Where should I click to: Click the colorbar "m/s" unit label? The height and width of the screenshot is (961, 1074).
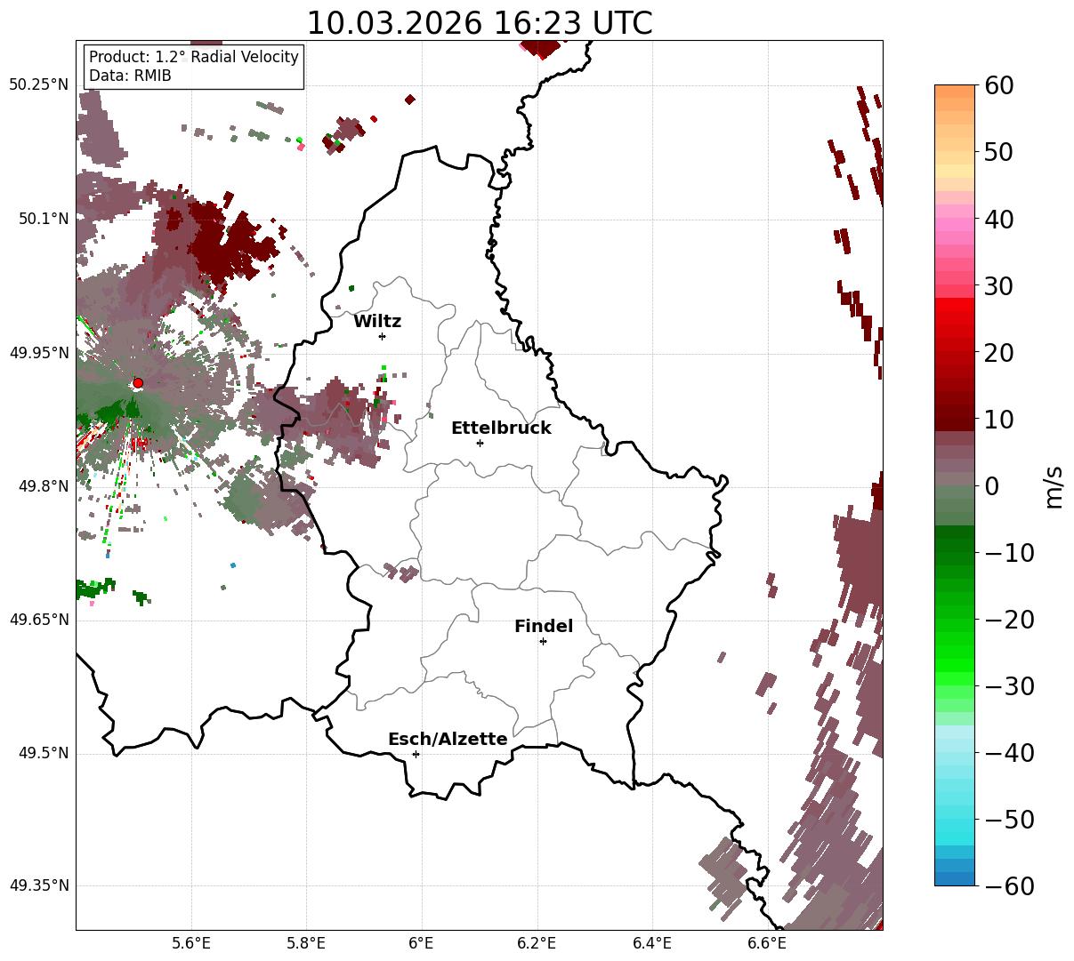coord(1054,485)
